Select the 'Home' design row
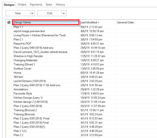 pos(17,73)
